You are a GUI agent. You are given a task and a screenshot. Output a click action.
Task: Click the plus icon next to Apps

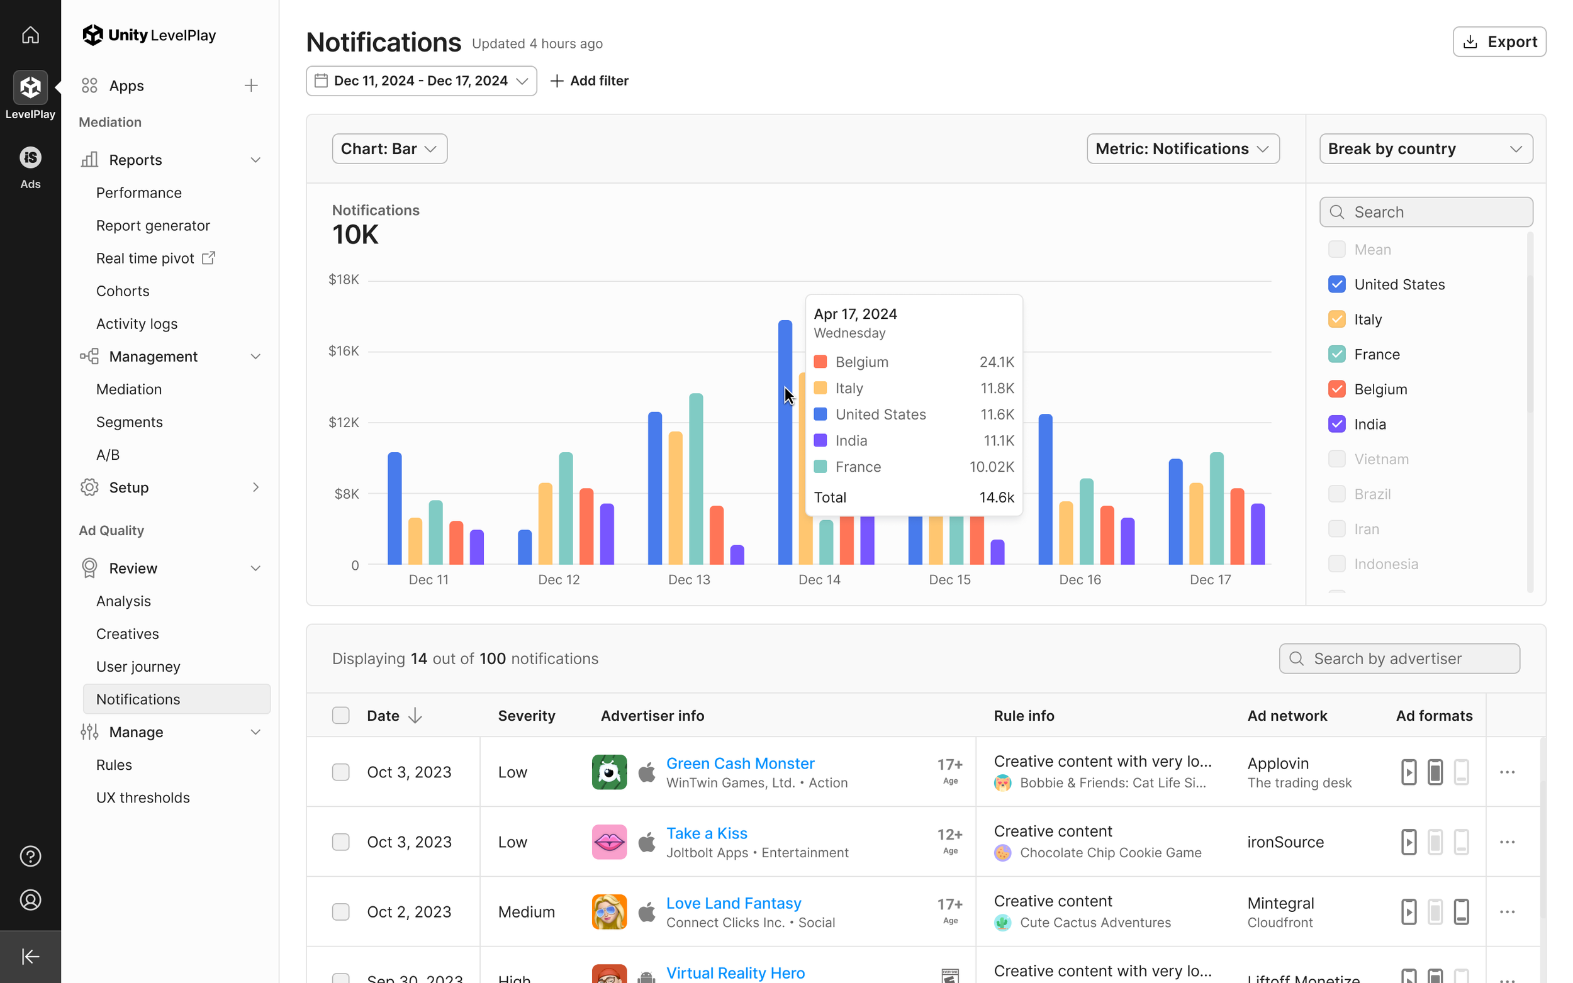tap(251, 86)
